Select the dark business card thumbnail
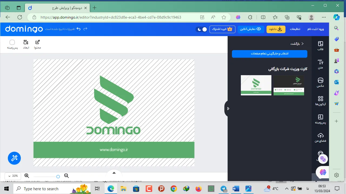Viewport: 346px width, 194px height. [x=289, y=85]
